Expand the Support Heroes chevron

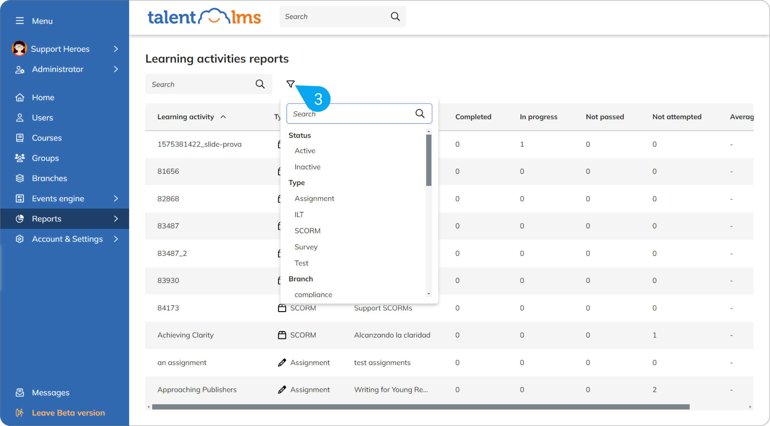(x=116, y=49)
